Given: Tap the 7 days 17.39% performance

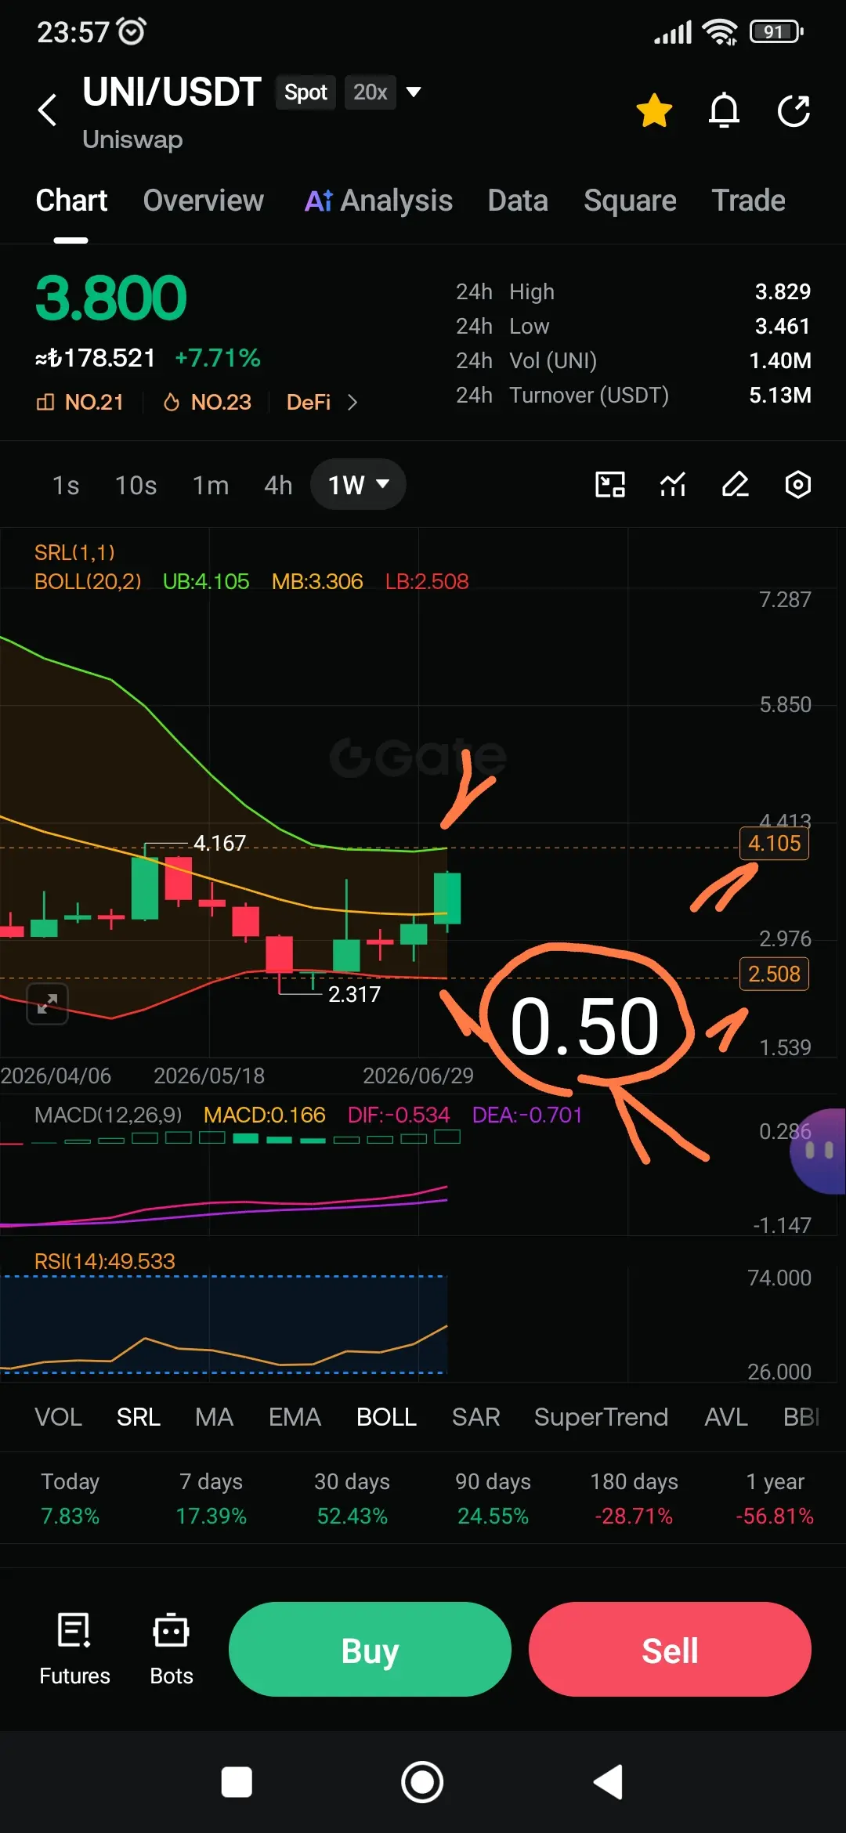Looking at the screenshot, I should (x=211, y=1499).
